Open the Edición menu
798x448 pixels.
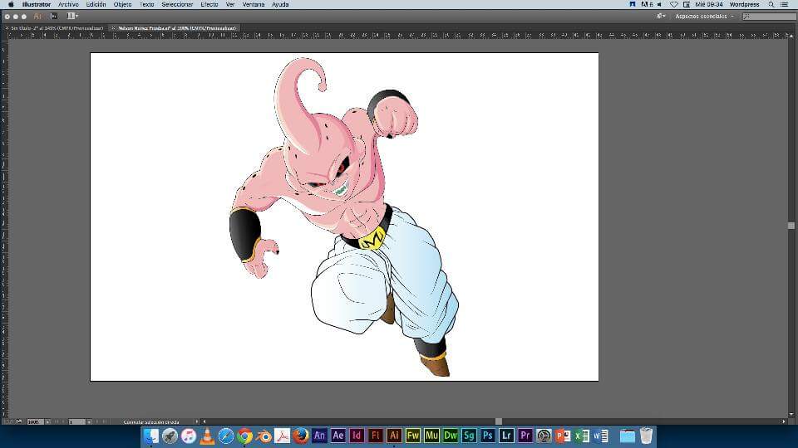click(96, 4)
